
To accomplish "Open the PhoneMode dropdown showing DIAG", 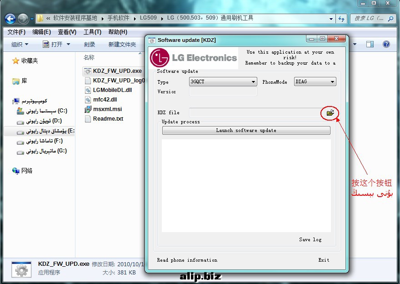I will coord(315,82).
